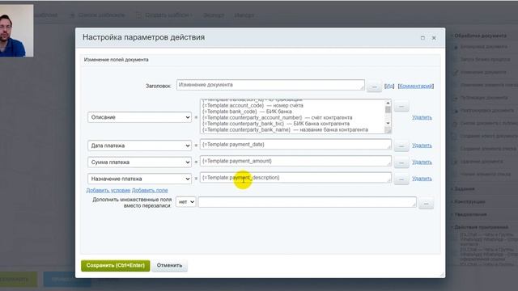Click the presenter webcam thumbnail
The height and width of the screenshot is (291, 518).
tap(16, 31)
